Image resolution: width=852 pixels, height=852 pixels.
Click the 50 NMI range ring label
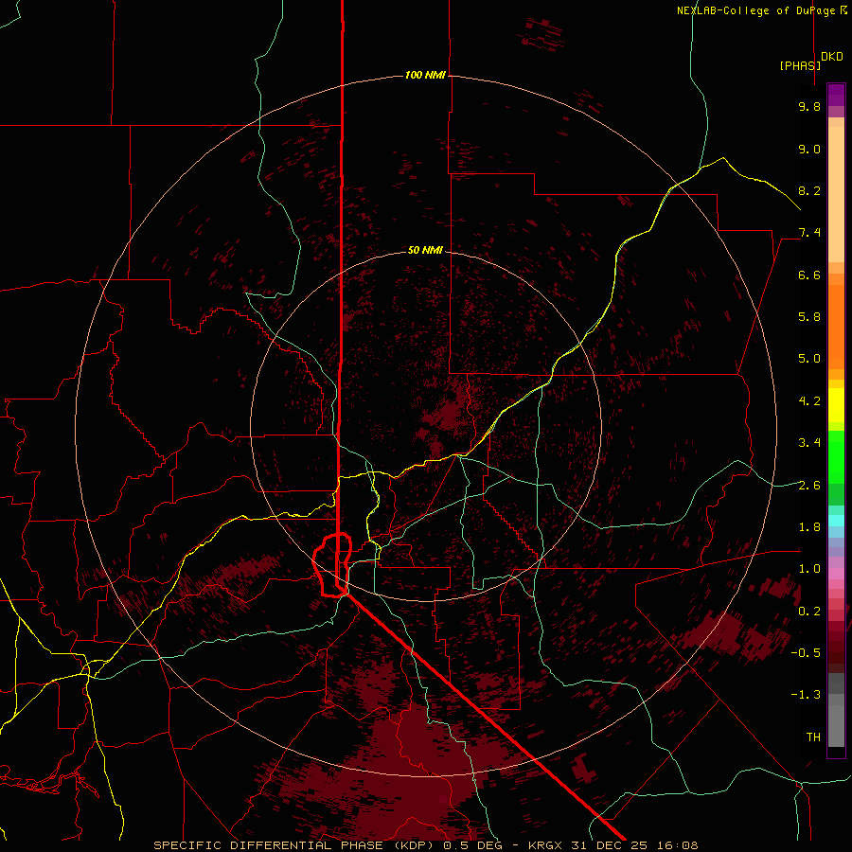point(425,250)
